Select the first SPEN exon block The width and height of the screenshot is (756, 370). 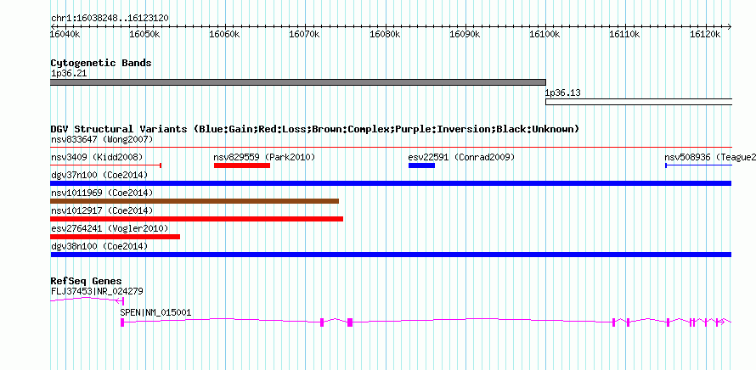pos(122,322)
